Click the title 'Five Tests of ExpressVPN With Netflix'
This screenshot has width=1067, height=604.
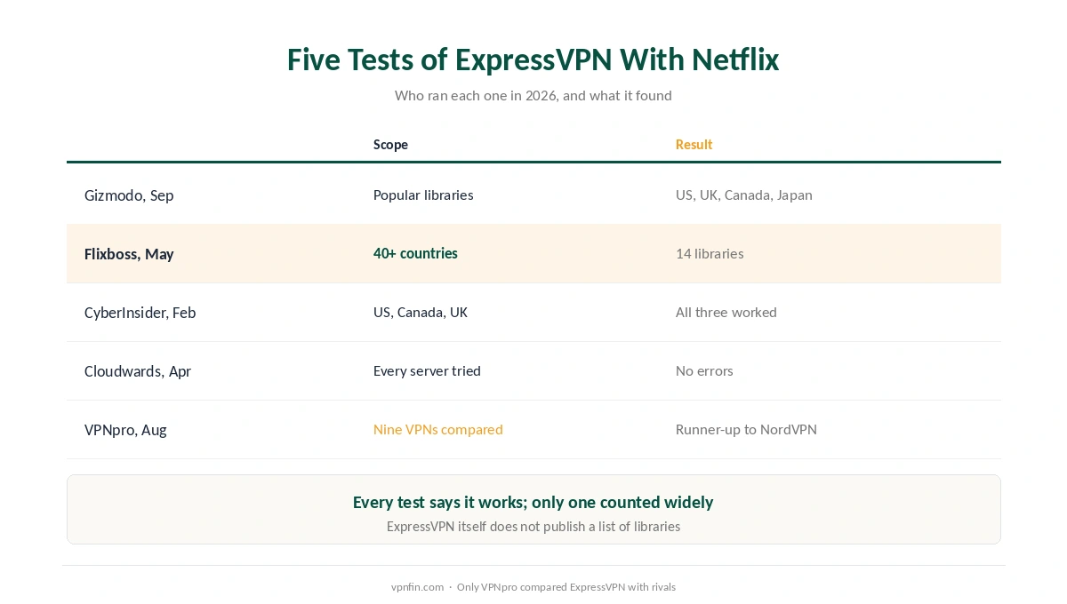point(533,60)
